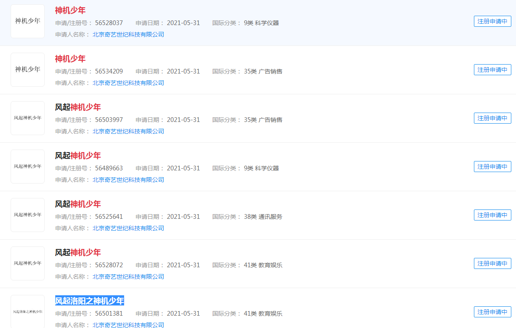The height and width of the screenshot is (328, 516).
Task: View thumbnail of the 38类 通讯服务 trademark
Action: [28, 215]
